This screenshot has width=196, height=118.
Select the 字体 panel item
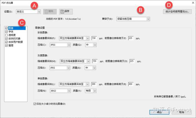11,32
